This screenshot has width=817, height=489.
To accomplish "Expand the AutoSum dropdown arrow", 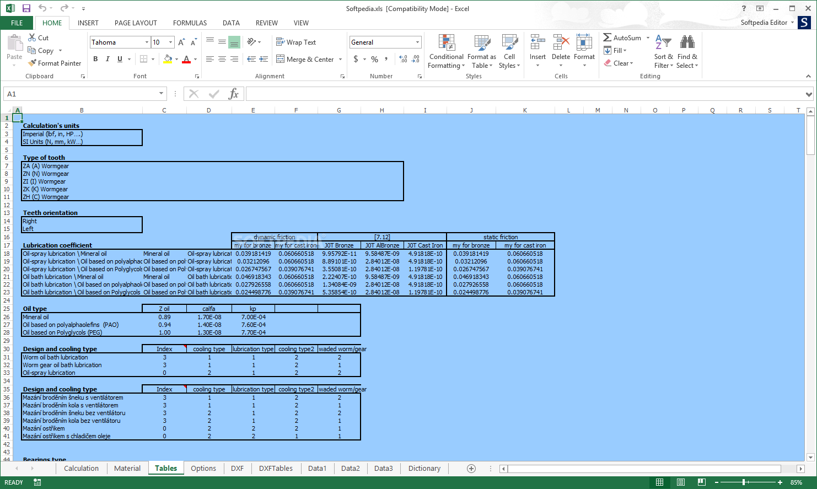I will (648, 37).
